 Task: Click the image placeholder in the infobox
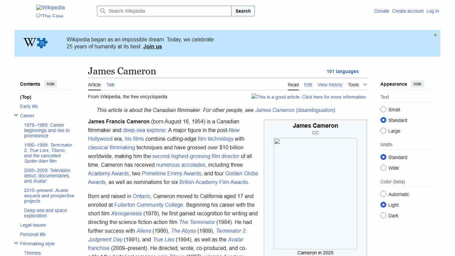pos(315,193)
